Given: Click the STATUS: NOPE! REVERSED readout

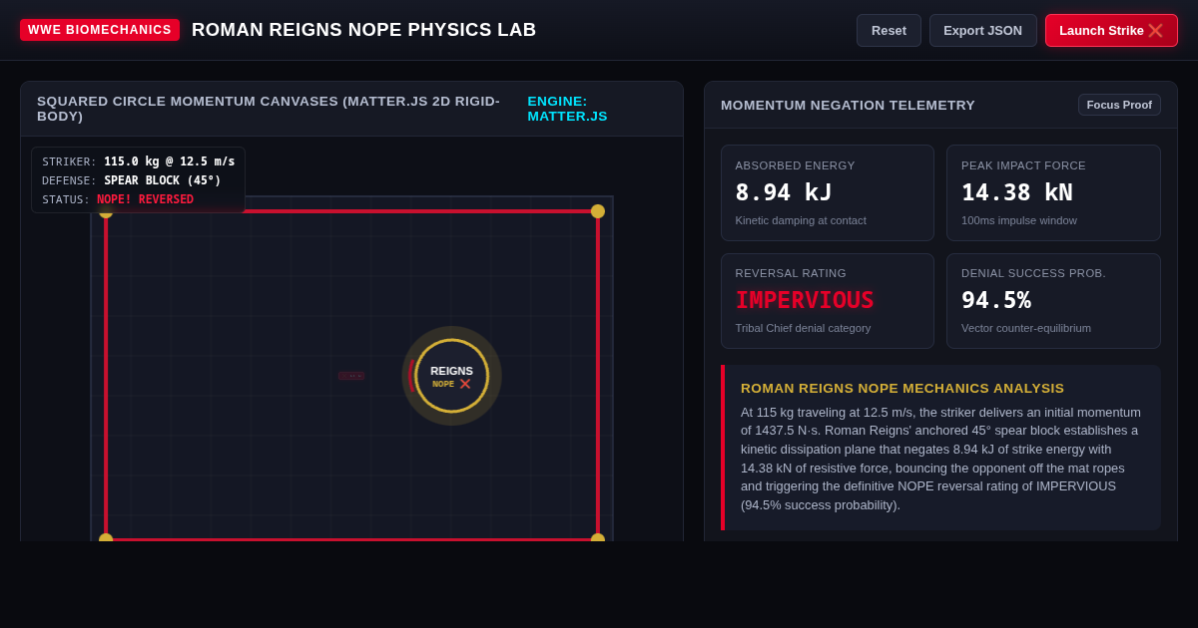Looking at the screenshot, I should click(118, 199).
